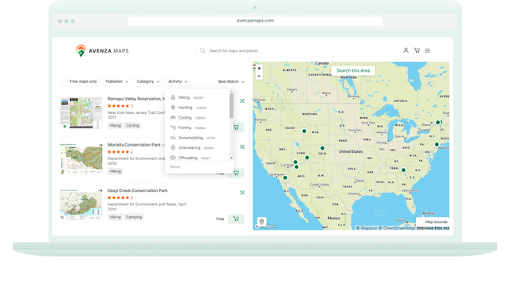Click Hiking tag on Ramapo Valley
The image size is (510, 294).
(x=115, y=126)
